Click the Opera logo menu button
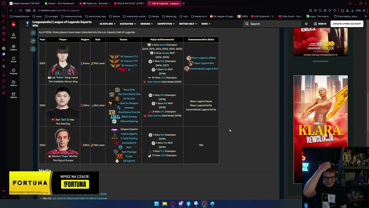 [4, 3]
